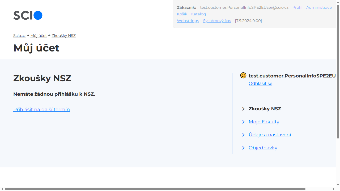
Task: Click the SCIO logo
Action: [28, 15]
